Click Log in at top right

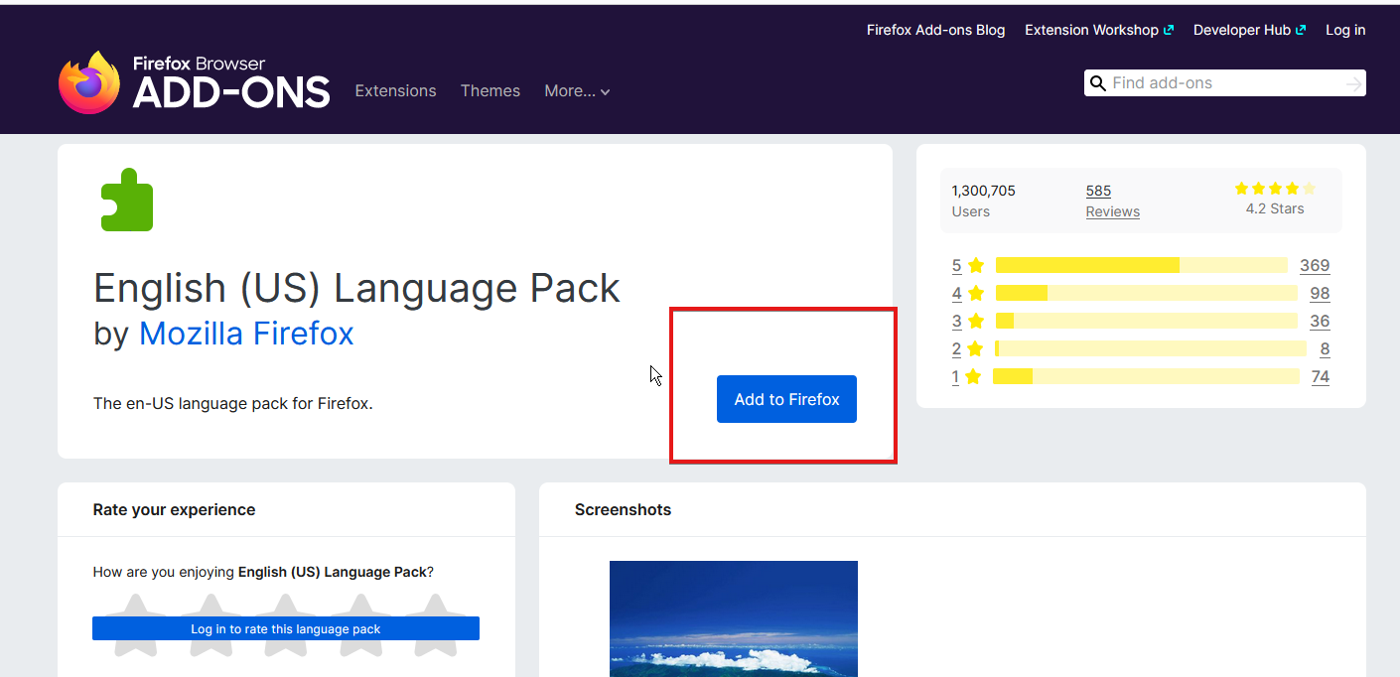coord(1345,30)
